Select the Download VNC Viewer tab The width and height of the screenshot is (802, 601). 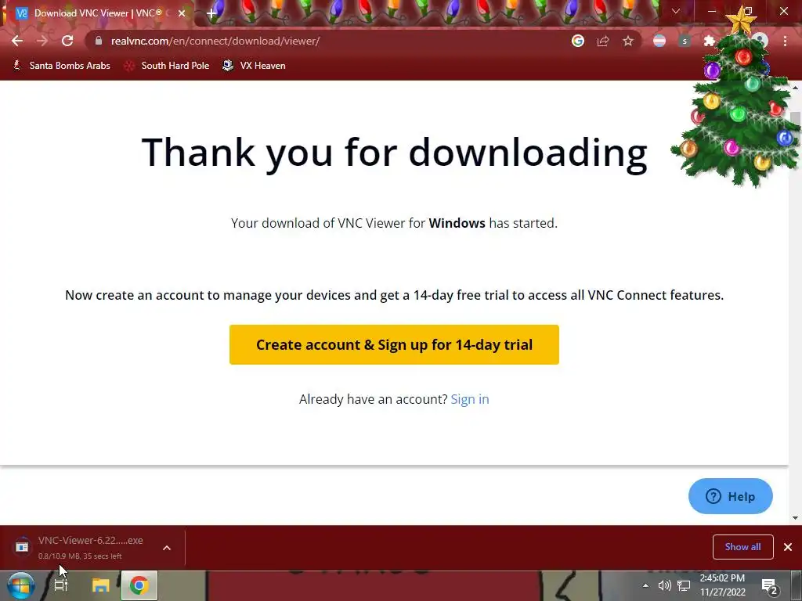(x=98, y=13)
